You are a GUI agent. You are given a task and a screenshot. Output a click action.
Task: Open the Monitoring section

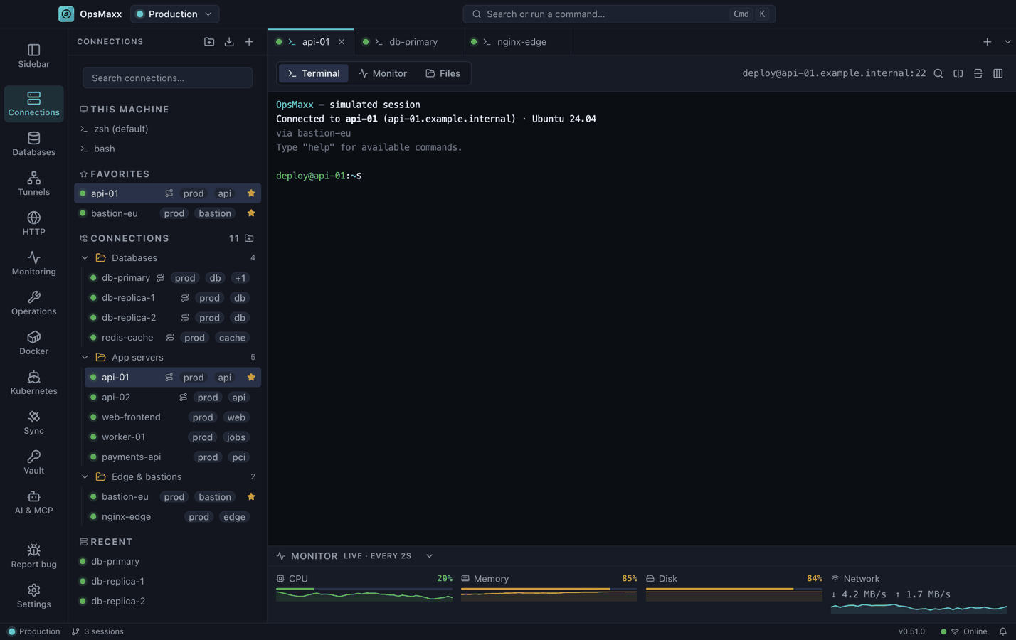[x=33, y=263]
